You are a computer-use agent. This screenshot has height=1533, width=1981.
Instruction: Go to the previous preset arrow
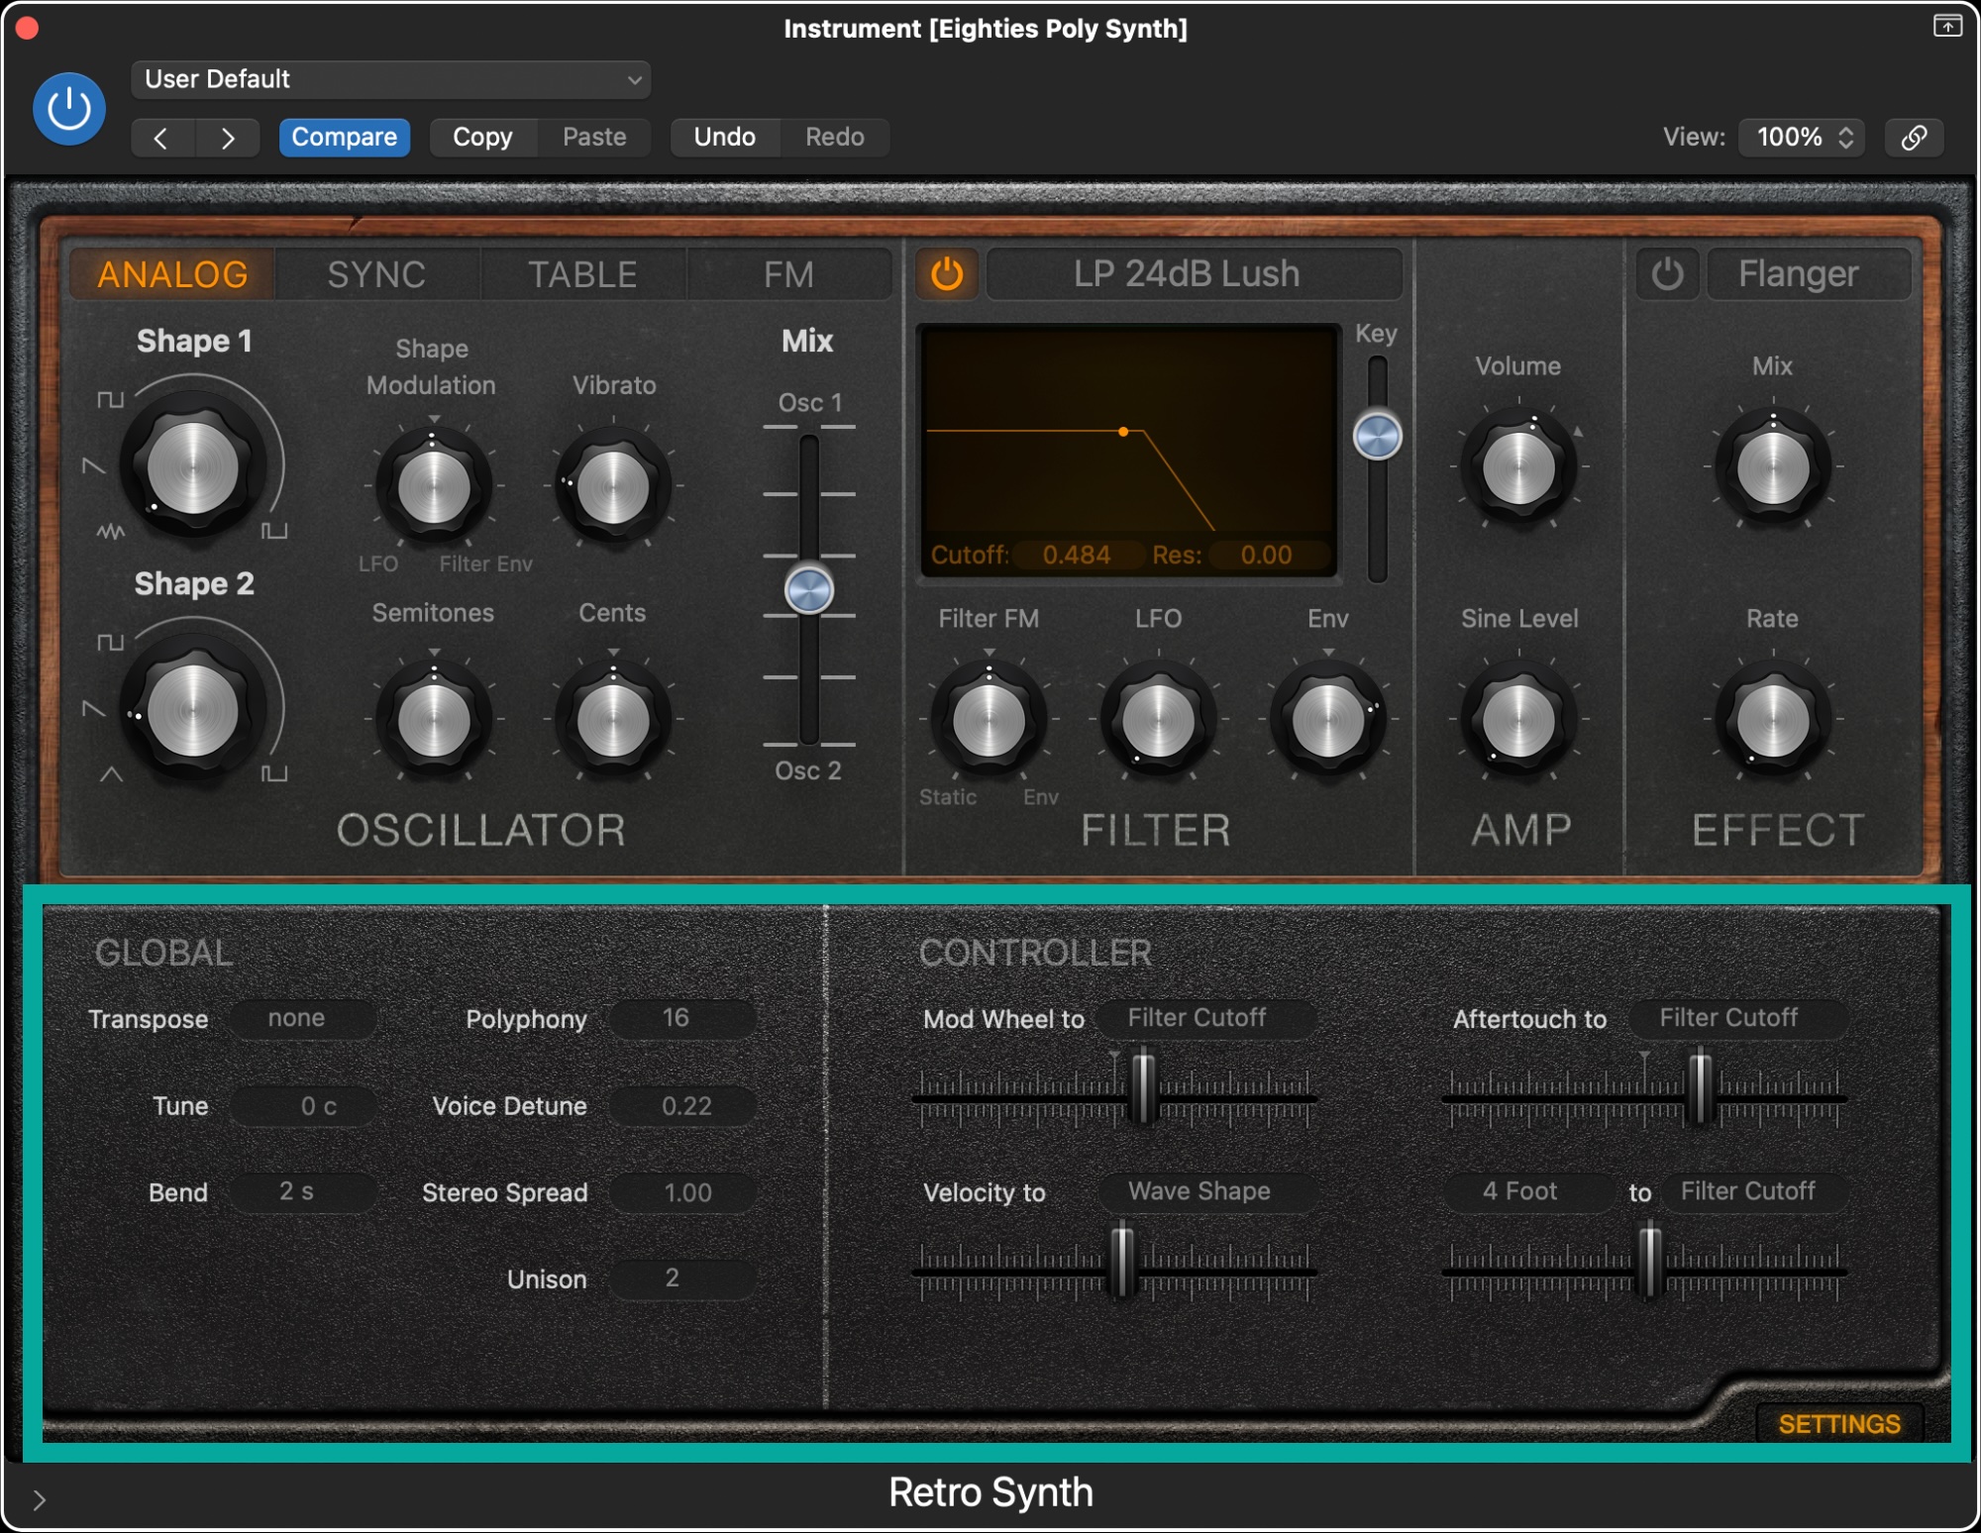pos(161,138)
